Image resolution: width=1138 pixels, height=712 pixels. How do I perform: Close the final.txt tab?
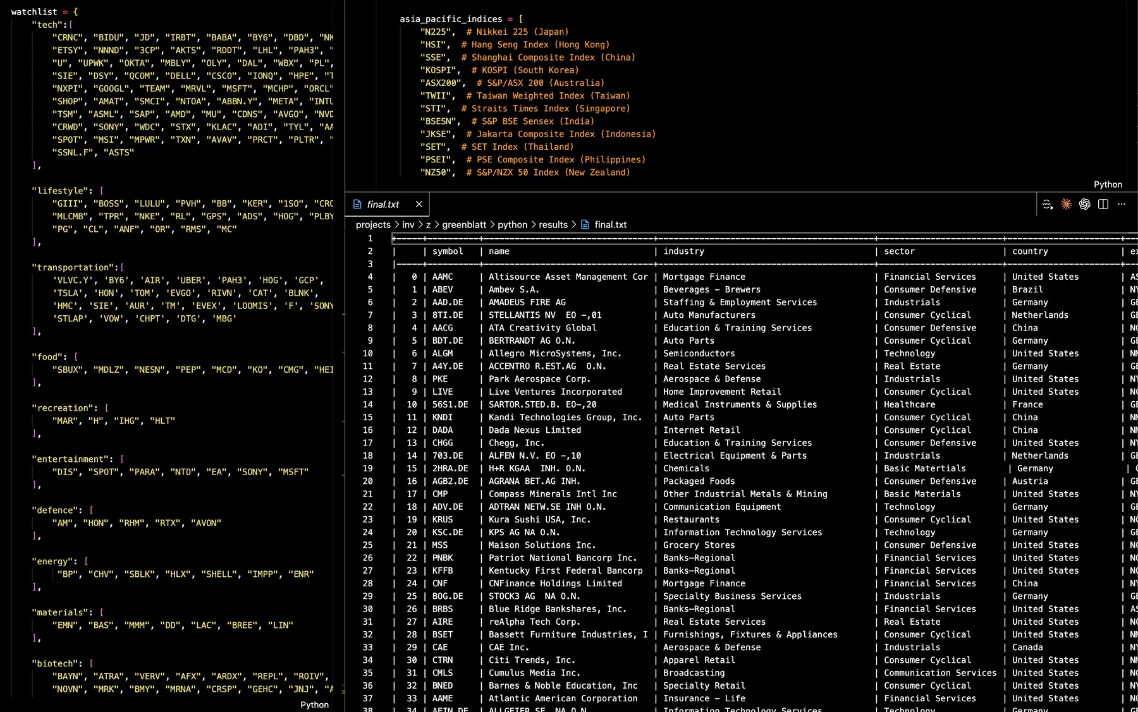tap(419, 204)
